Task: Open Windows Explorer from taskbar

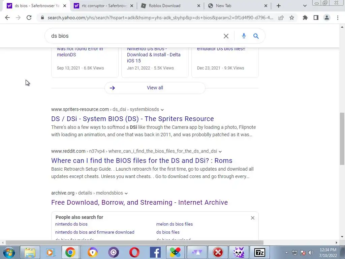Action: [30, 252]
